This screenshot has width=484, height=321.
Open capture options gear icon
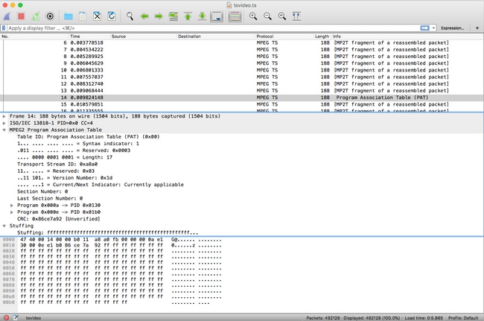click(50, 16)
